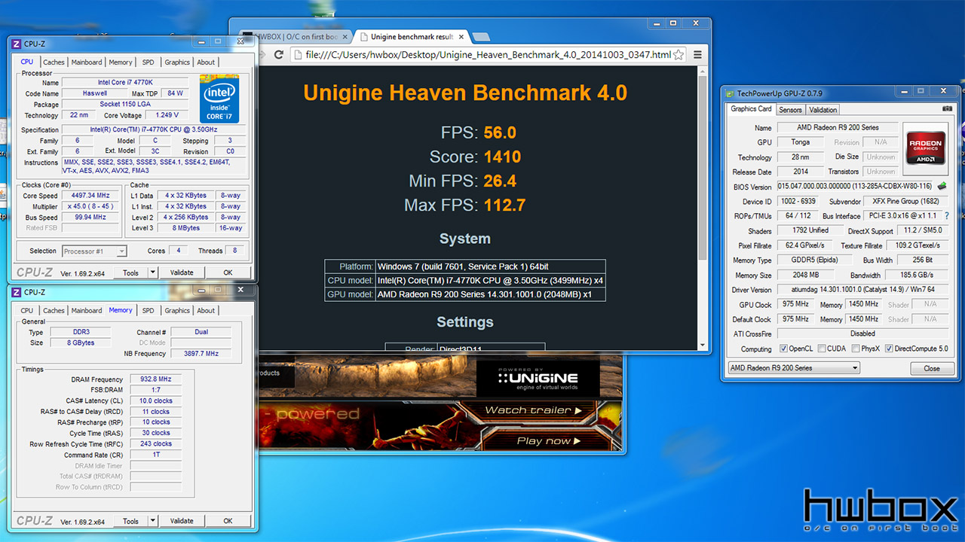
Task: Click the Close button in GPU-Z
Action: click(x=931, y=368)
